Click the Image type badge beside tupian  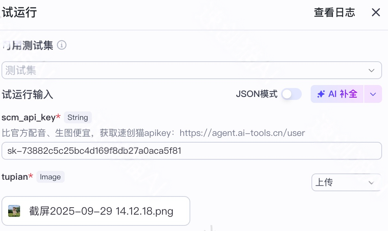(50, 177)
